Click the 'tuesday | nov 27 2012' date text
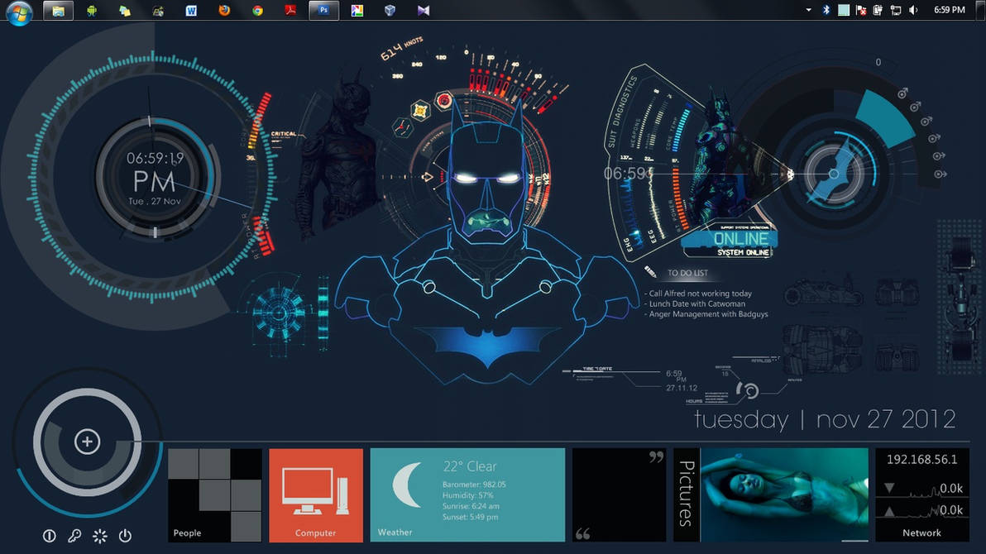Screen dimensions: 986x554 [825, 419]
